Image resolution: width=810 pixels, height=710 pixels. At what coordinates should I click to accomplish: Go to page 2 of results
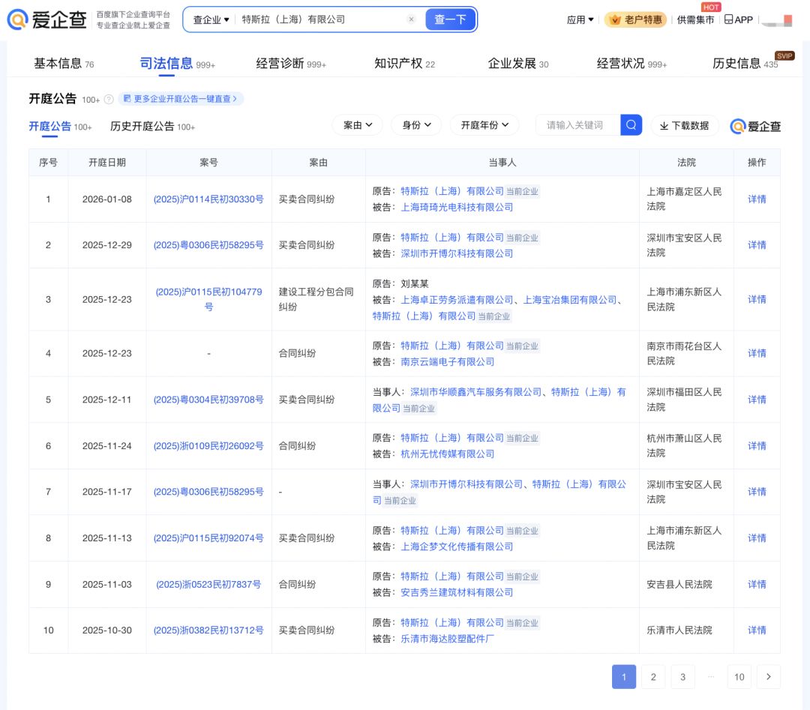tap(653, 677)
